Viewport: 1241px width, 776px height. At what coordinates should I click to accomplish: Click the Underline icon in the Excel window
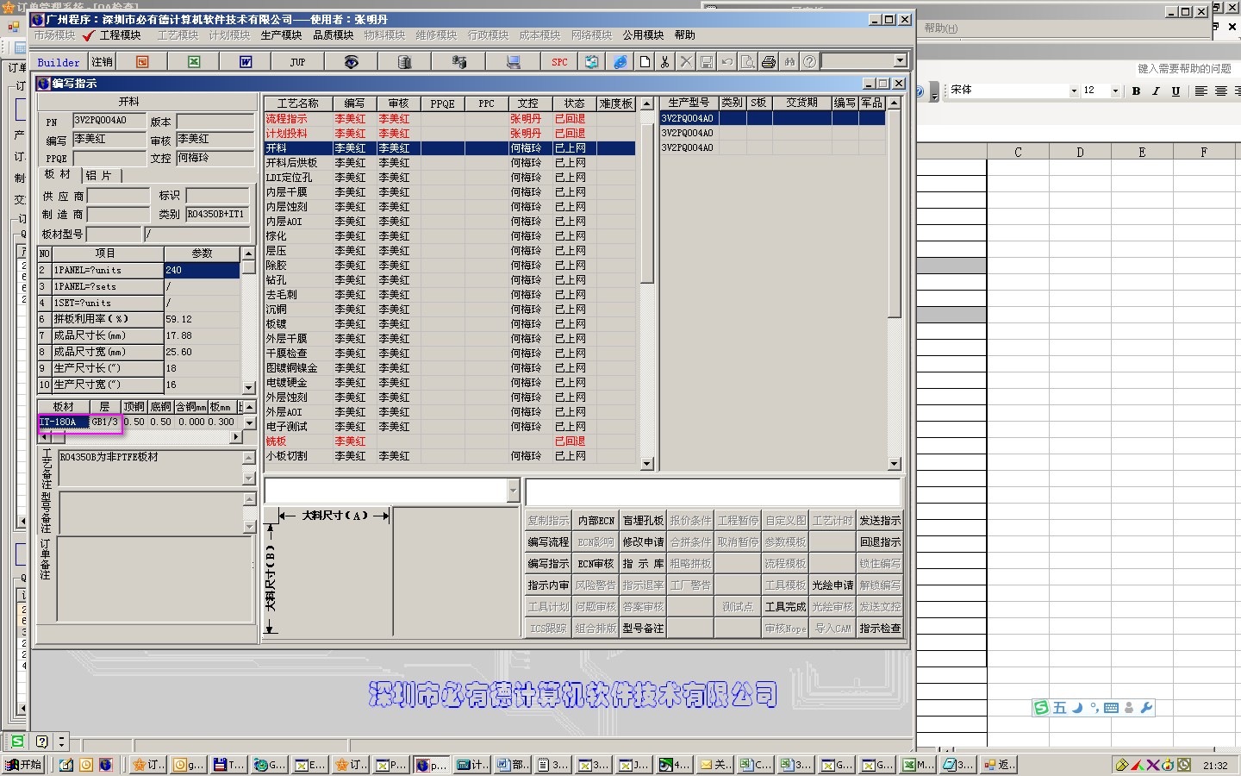[x=1176, y=91]
